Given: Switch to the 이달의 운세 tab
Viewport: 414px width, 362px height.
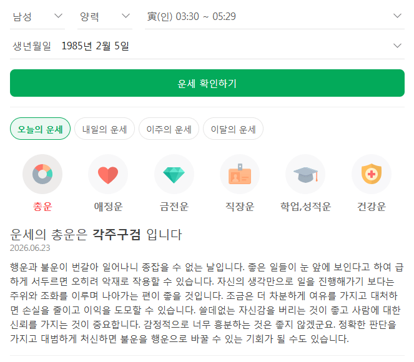Looking at the screenshot, I should pyautogui.click(x=233, y=129).
